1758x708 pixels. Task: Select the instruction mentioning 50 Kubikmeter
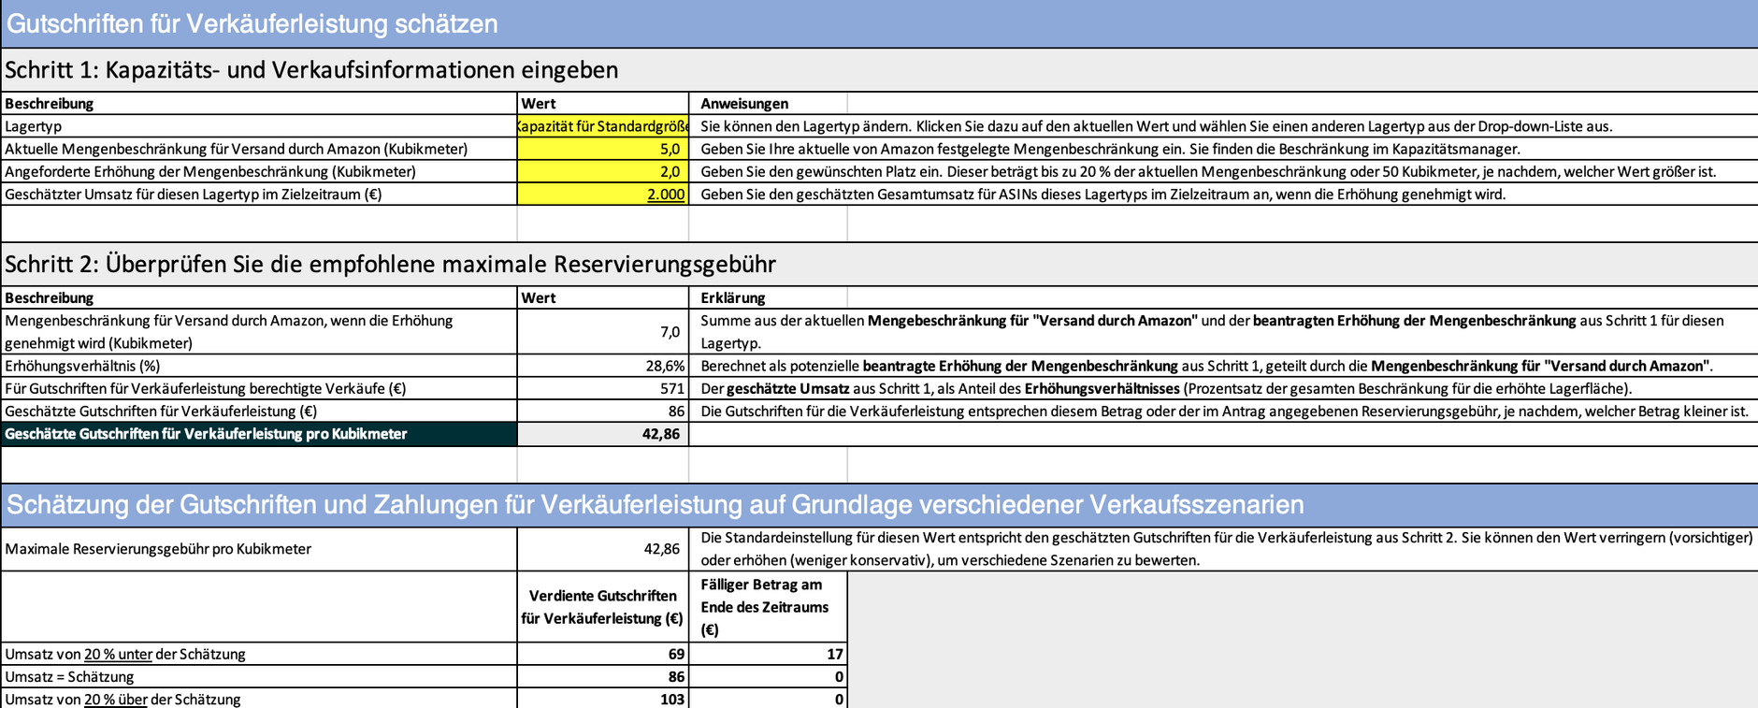1208,171
